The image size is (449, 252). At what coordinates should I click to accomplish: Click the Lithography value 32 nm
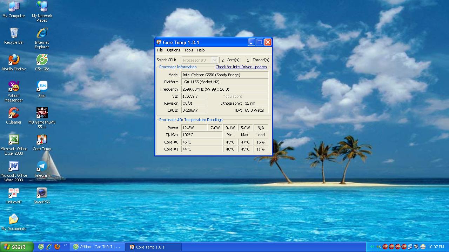256,103
